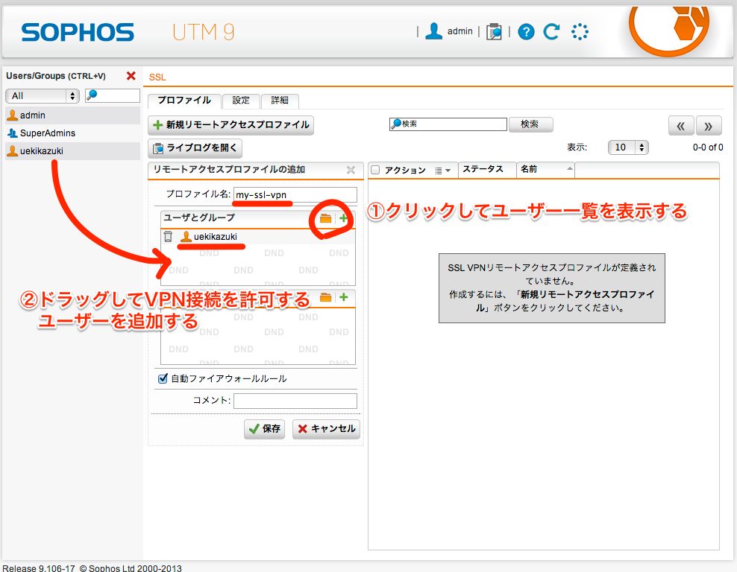Click the Users/Groups filter search field
The height and width of the screenshot is (572, 737).
(x=113, y=96)
